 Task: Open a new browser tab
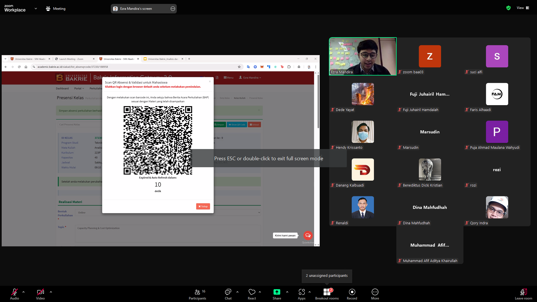[189, 59]
